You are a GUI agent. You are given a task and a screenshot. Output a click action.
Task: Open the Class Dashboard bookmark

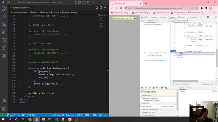click(178, 13)
